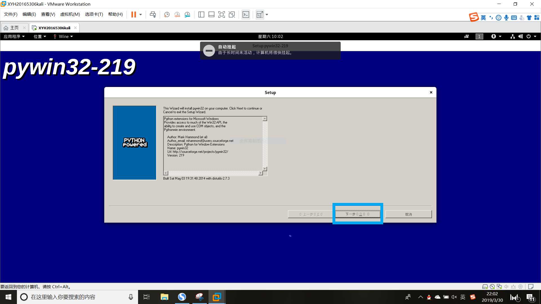This screenshot has width=541, height=304.
Task: Click the scroll right arrow in description box
Action: pyautogui.click(x=260, y=173)
